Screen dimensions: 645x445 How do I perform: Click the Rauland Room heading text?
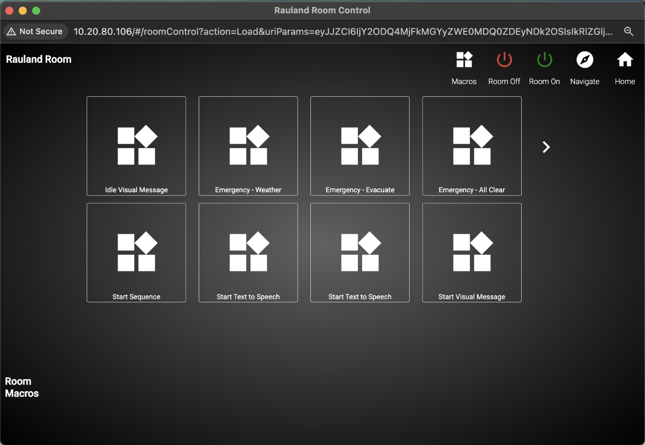coord(39,59)
